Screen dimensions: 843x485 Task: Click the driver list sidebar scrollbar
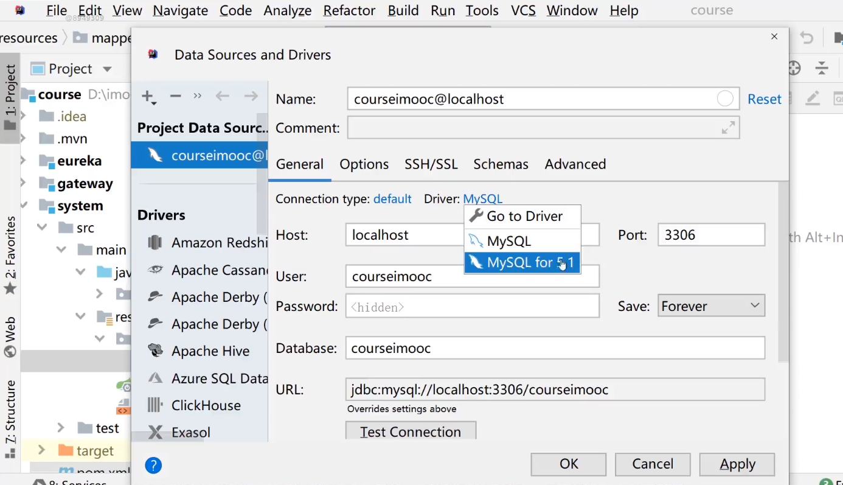point(262,173)
